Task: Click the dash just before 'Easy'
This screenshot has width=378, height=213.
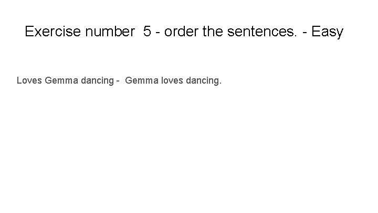Action: click(x=304, y=33)
